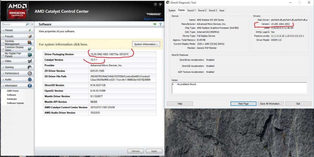Screen dimensions: 314x157
Task: Click the AMD Radeon Graphics logo
Action: pyautogui.click(x=17, y=11)
